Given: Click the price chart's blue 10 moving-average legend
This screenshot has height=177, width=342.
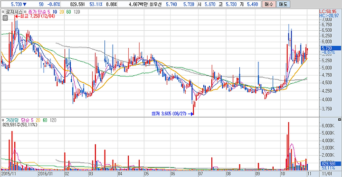Looking at the screenshot, I should 55,12.
